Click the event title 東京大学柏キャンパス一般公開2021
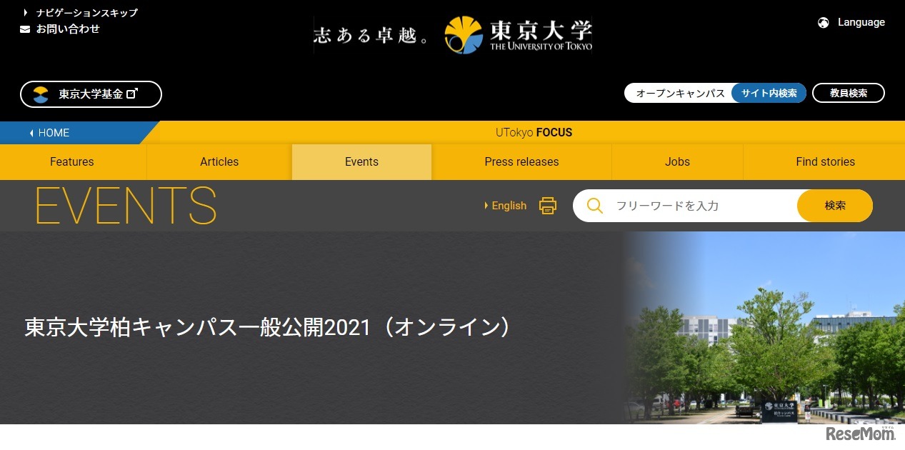 [270, 327]
